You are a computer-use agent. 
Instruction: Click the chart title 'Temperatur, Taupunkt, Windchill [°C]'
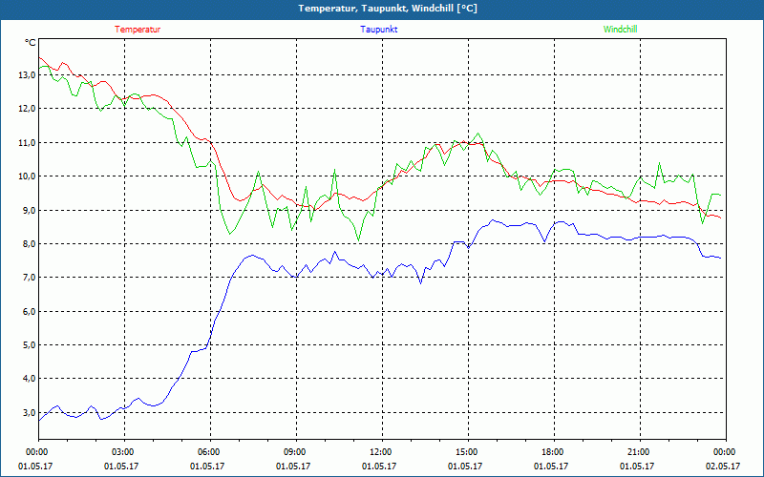point(388,9)
